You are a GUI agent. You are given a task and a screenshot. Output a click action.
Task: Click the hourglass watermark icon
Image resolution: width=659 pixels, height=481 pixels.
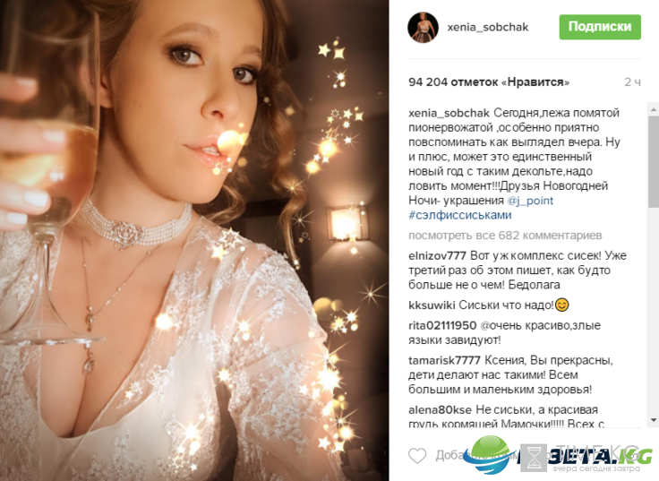pos(534,457)
